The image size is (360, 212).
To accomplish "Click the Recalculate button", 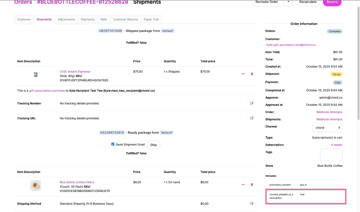I will click(308, 2).
